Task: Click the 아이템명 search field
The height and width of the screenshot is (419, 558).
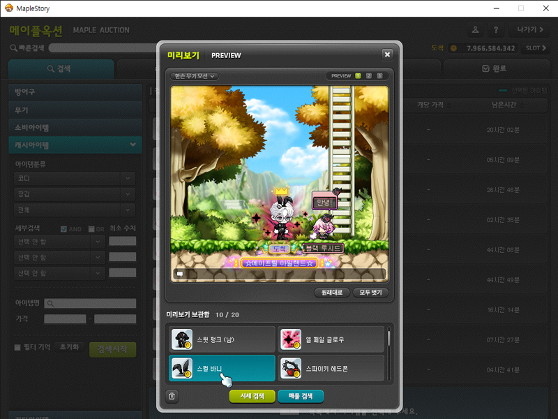Action: pos(90,303)
